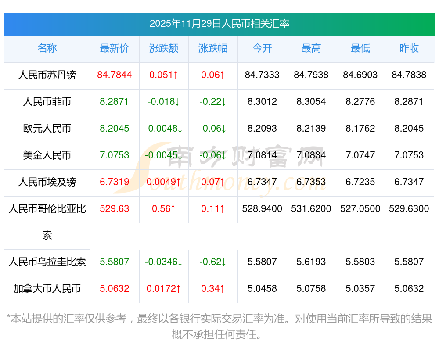Screen dimensions: 439x348
Task: Click the 埃及镑 high value 6.7353
Action: 311,182
